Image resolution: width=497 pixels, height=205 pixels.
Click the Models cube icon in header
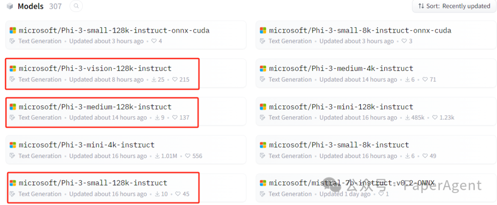click(x=10, y=6)
